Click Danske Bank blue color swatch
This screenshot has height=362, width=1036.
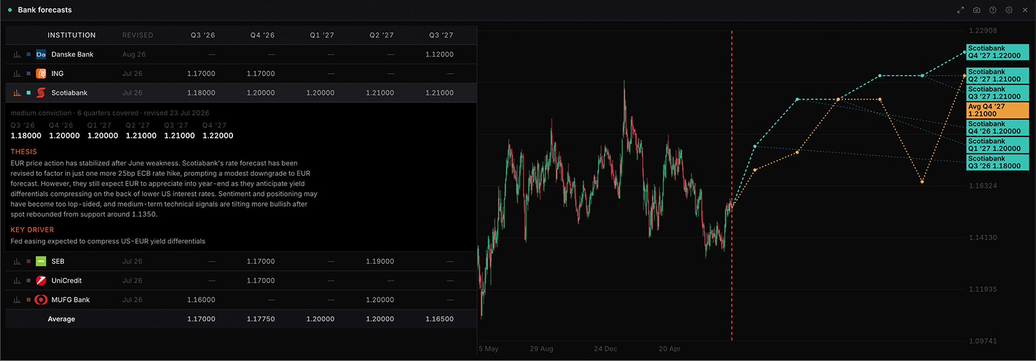tap(28, 54)
